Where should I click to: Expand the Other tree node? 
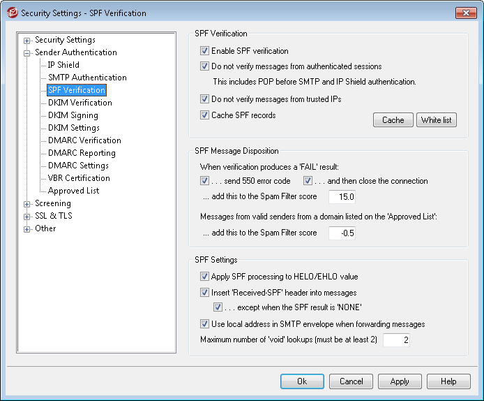27,229
